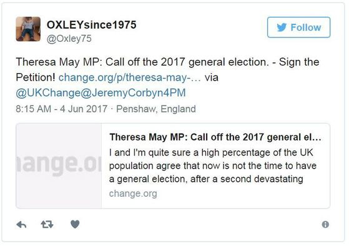Click the change.org domain in card footer
Viewport: 349px width, 246px height.
(x=133, y=193)
